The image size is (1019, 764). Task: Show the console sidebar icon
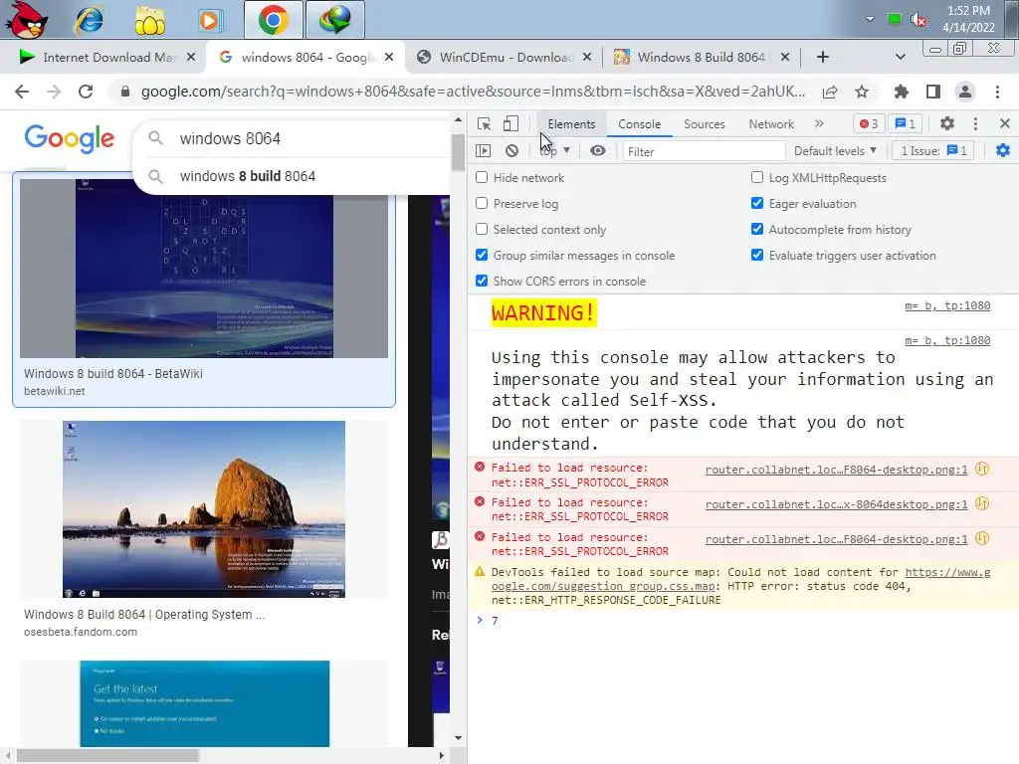[x=483, y=151]
